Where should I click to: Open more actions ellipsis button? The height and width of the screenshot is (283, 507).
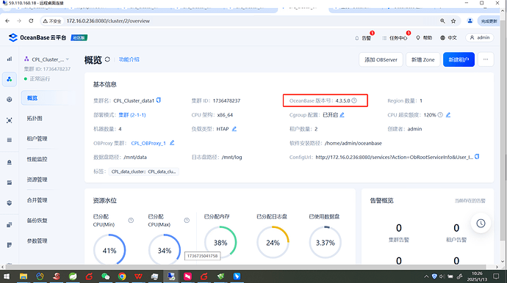486,59
